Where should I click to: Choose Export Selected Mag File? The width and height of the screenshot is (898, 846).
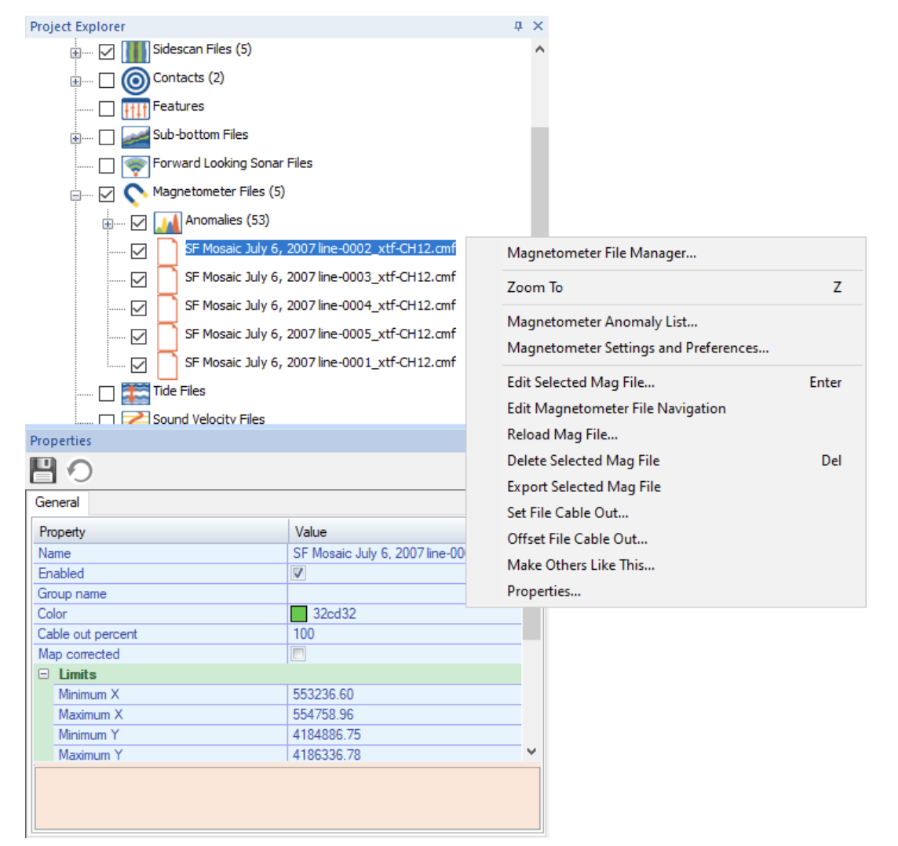[x=583, y=487]
